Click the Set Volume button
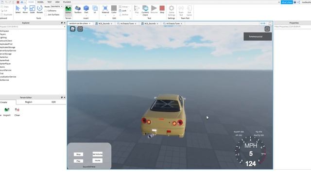311x175 pixels. [x=97, y=154]
